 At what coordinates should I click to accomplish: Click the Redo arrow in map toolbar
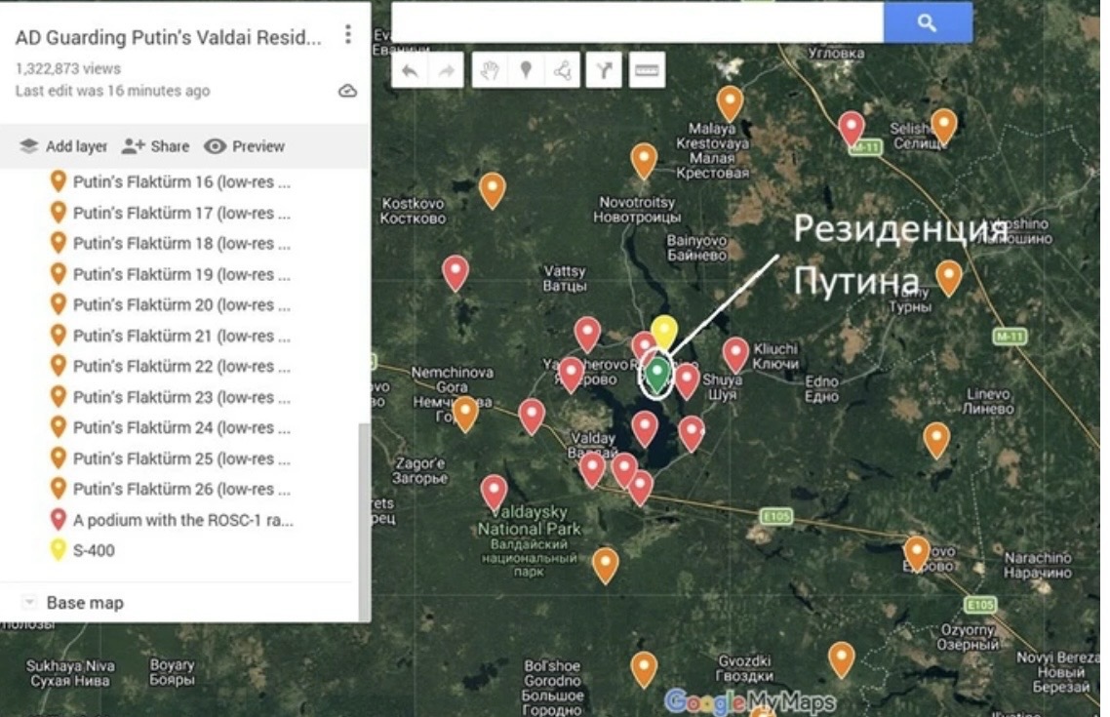tap(446, 70)
